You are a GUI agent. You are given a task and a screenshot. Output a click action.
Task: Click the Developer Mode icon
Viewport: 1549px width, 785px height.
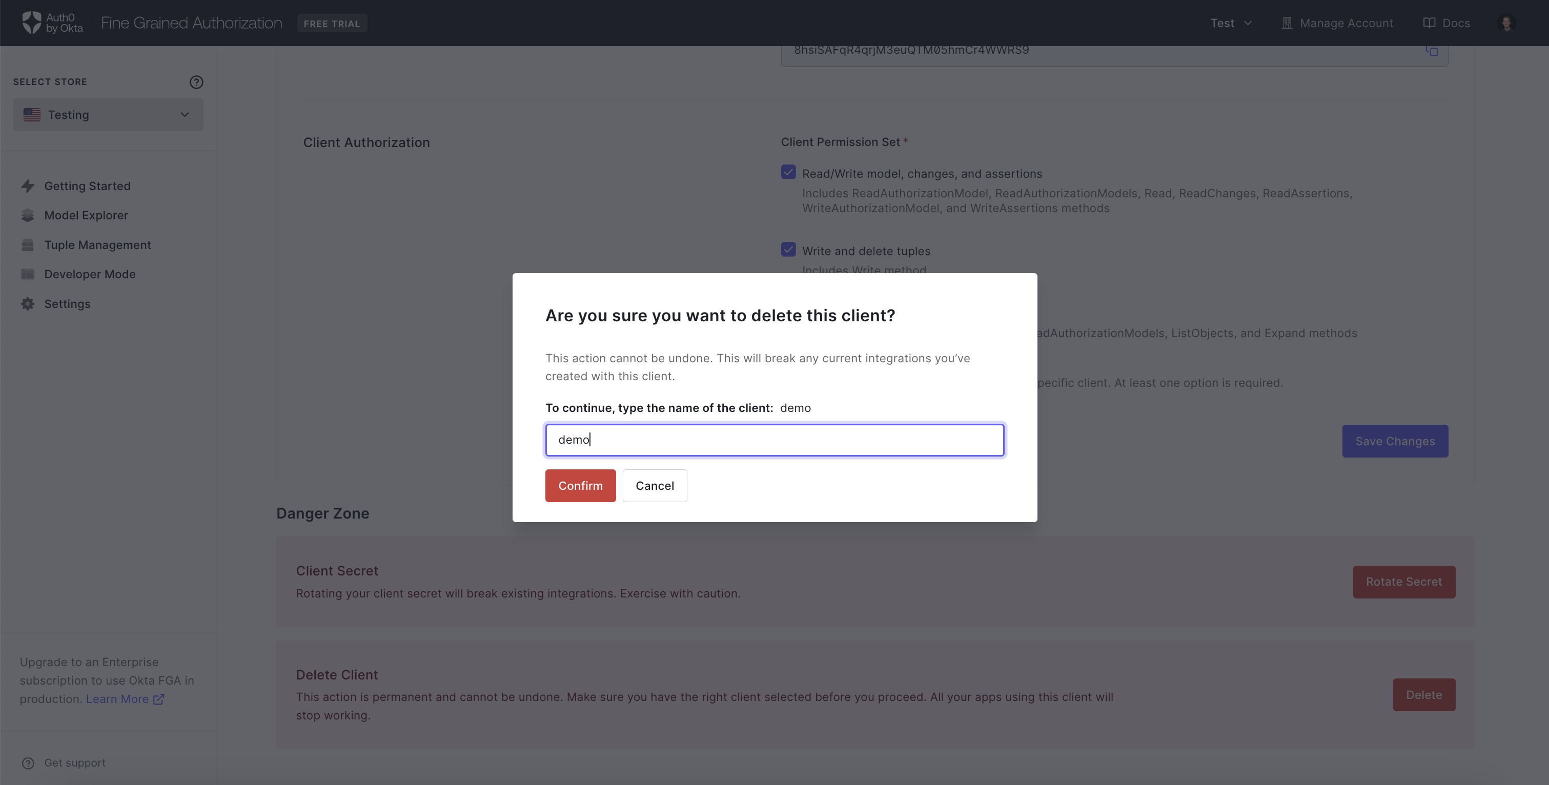tap(28, 274)
